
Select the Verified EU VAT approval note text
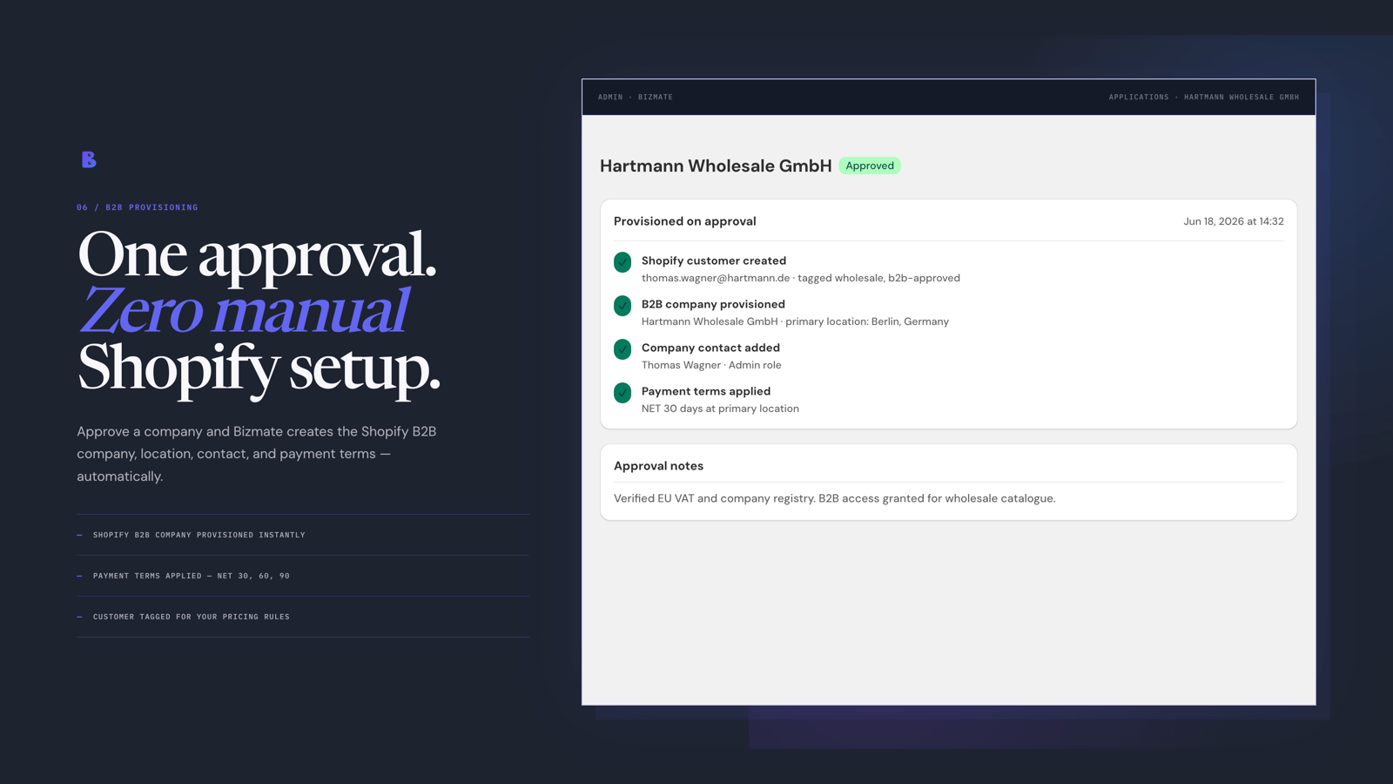click(x=834, y=498)
